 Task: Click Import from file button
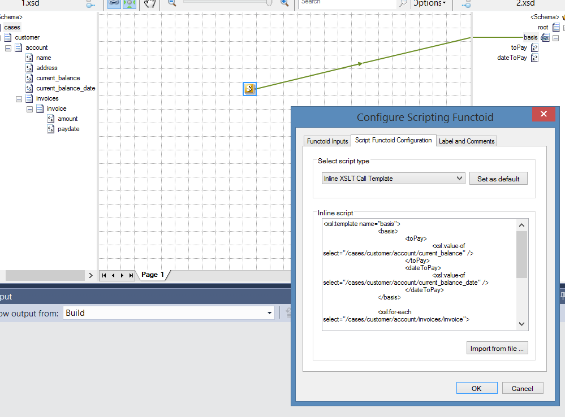(497, 349)
